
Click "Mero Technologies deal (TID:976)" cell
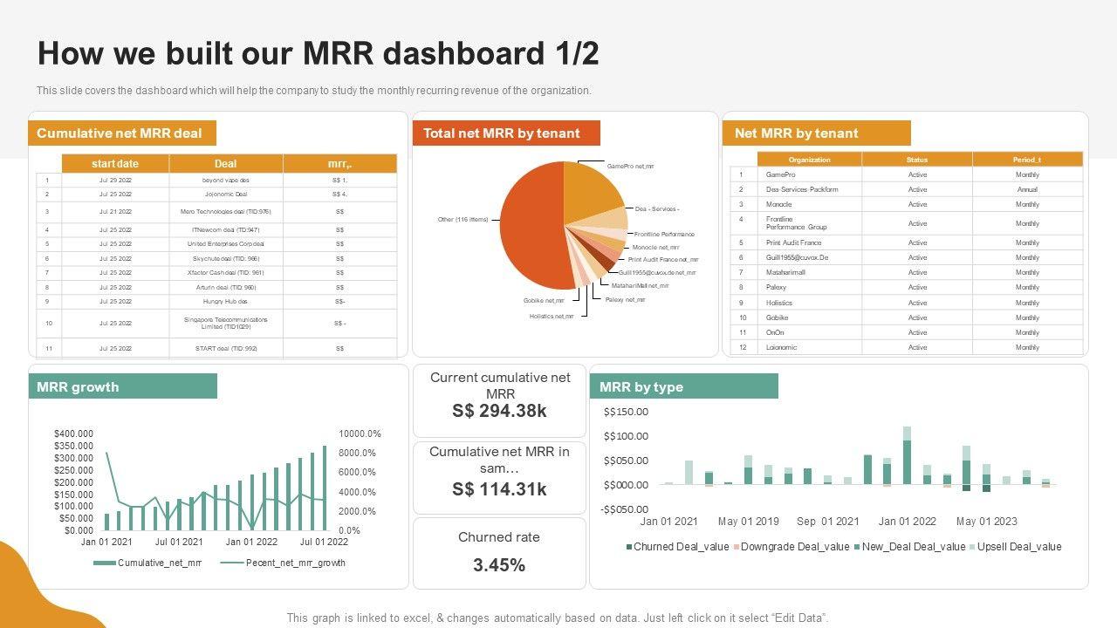(225, 212)
